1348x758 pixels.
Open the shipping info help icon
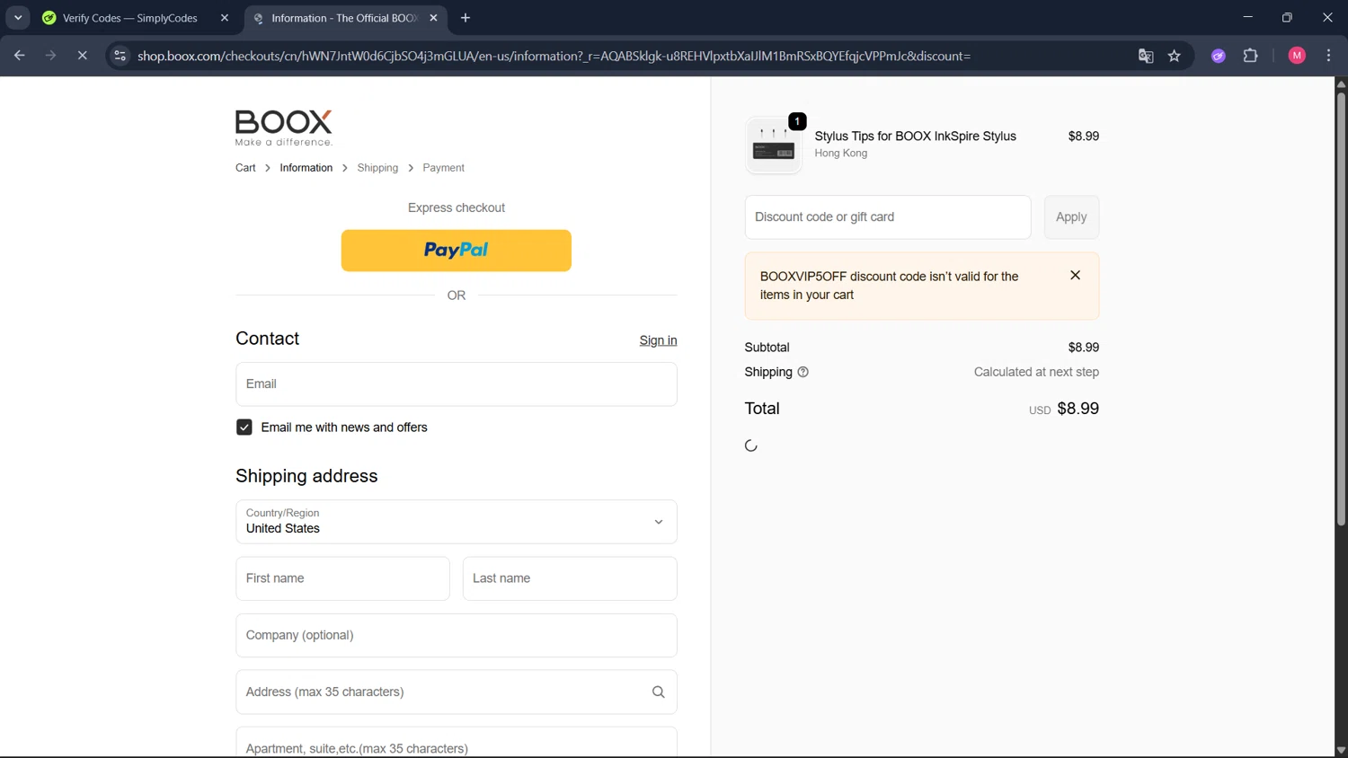pos(803,372)
